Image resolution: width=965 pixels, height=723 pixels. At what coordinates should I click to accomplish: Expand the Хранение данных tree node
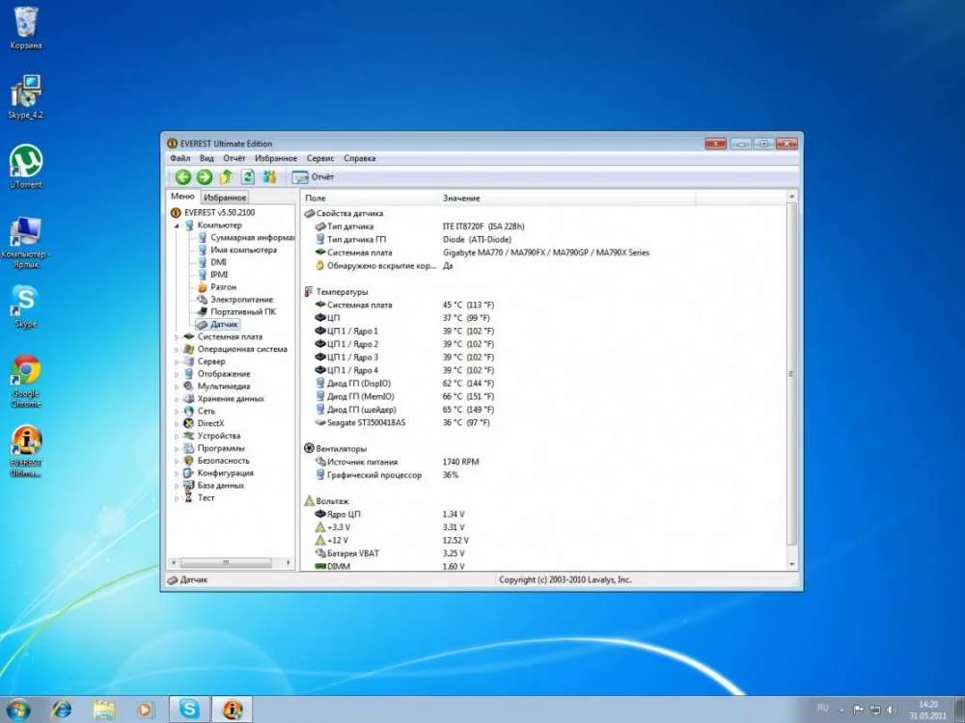pyautogui.click(x=178, y=398)
